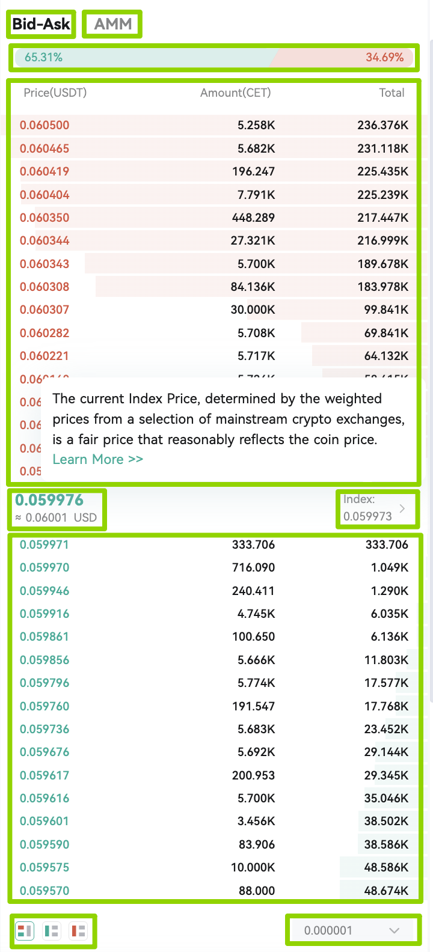Select bid price 0.059736
Screen dimensions: 433x952
coord(45,729)
